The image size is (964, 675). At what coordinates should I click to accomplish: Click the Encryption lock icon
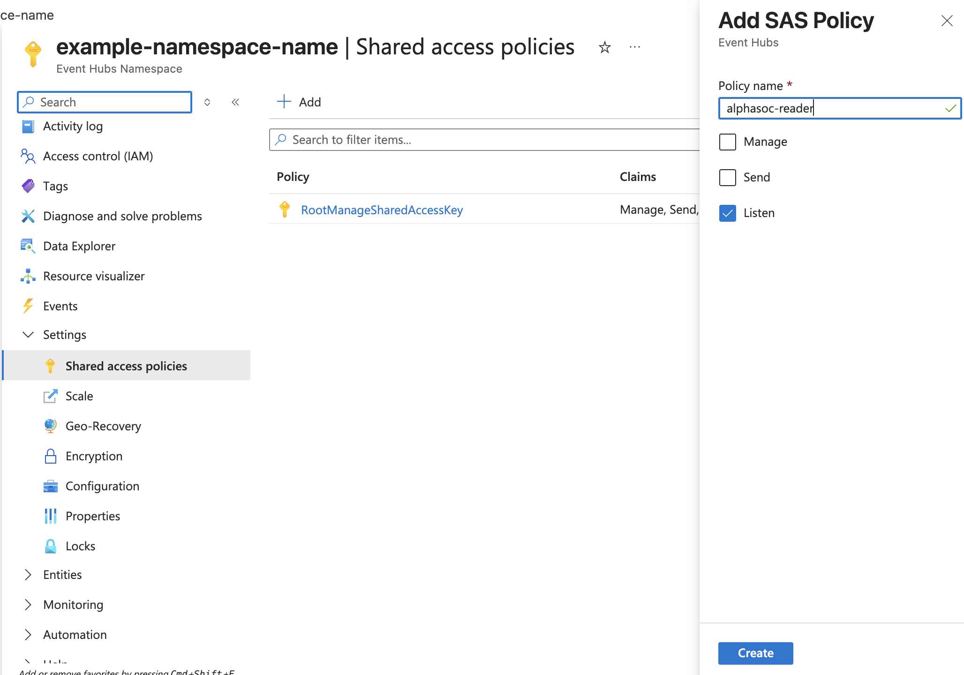coord(50,456)
